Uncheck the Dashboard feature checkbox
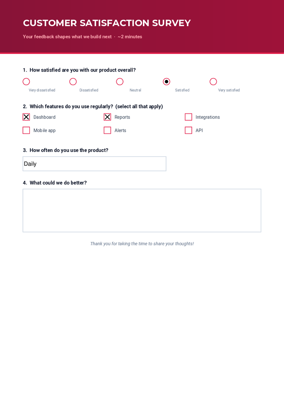 pyautogui.click(x=26, y=117)
